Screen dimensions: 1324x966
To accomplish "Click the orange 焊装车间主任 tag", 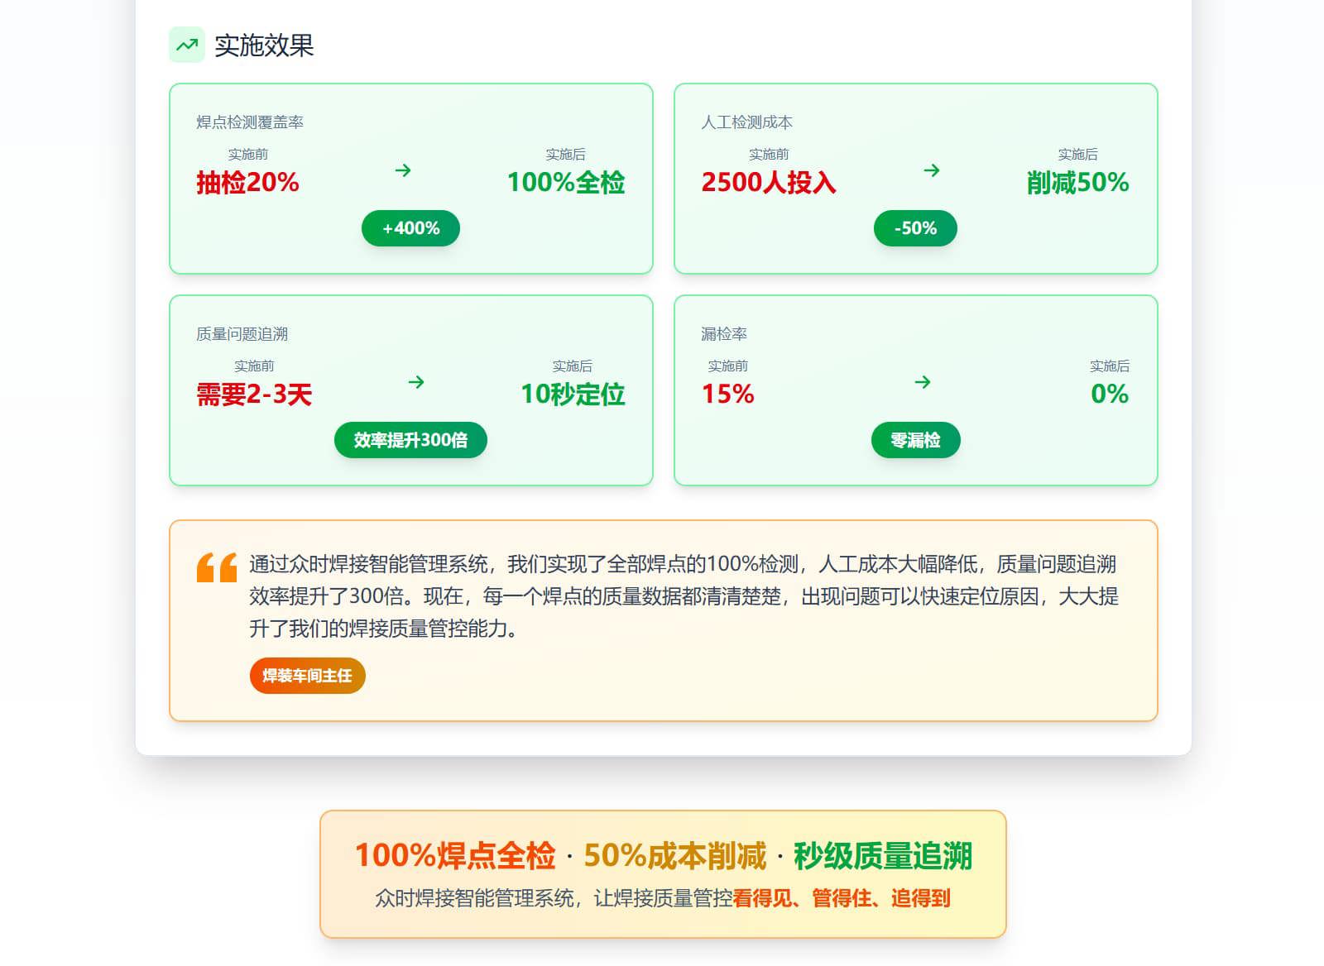I will click(307, 676).
